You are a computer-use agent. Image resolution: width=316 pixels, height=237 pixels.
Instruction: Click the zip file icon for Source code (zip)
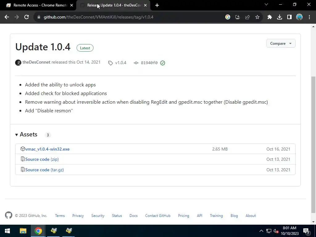coord(23,159)
